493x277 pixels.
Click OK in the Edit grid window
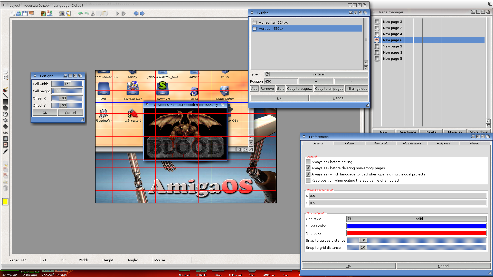[45, 113]
